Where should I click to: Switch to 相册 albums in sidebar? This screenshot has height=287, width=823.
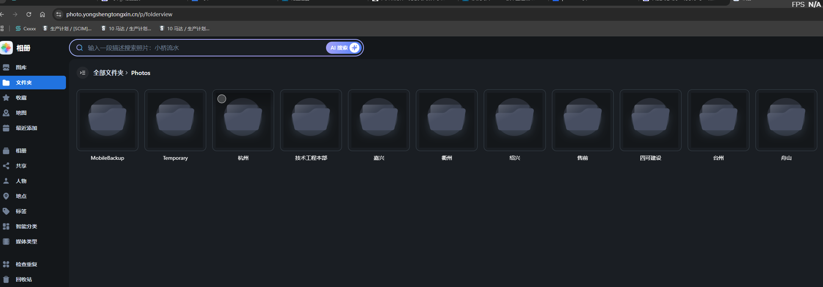click(x=21, y=151)
